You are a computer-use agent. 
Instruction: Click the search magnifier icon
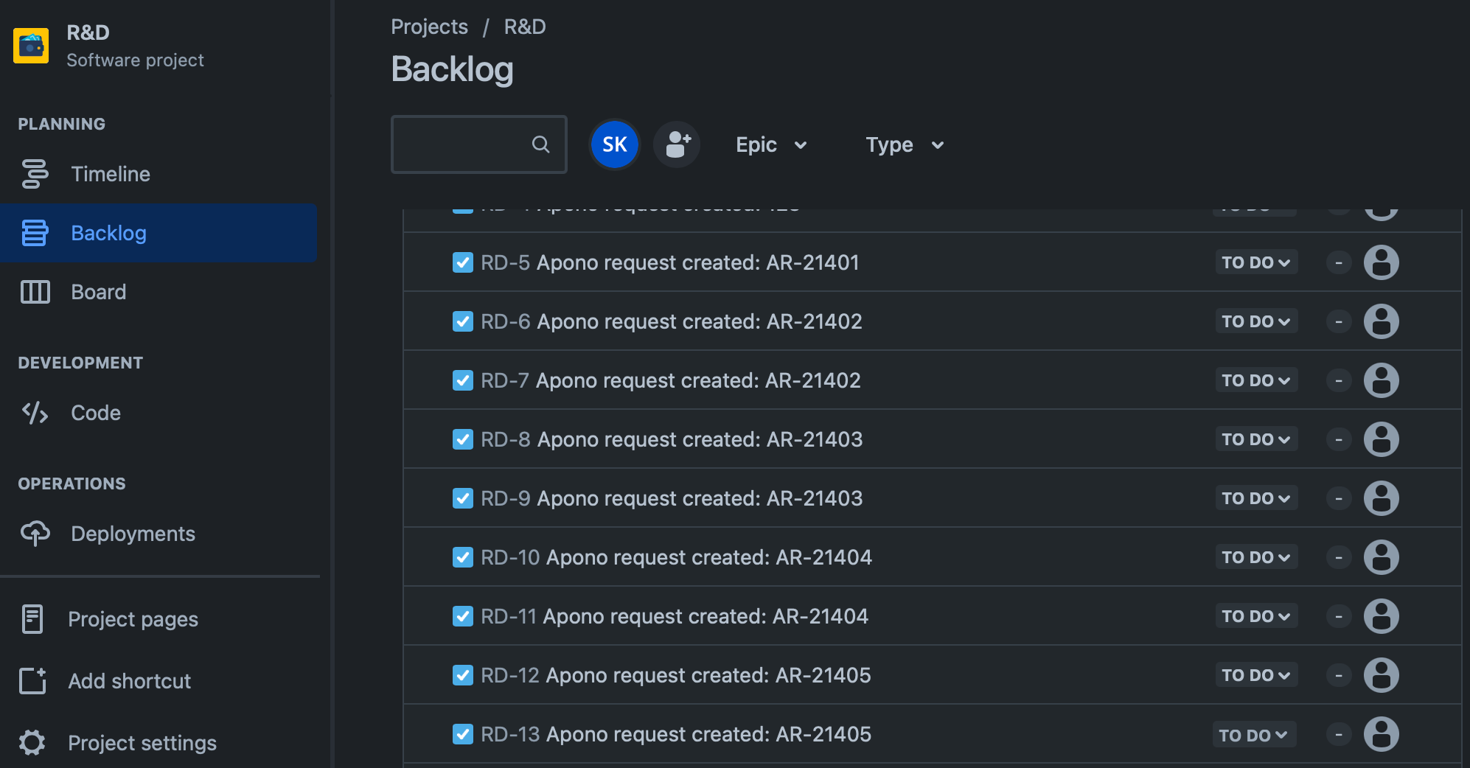540,144
